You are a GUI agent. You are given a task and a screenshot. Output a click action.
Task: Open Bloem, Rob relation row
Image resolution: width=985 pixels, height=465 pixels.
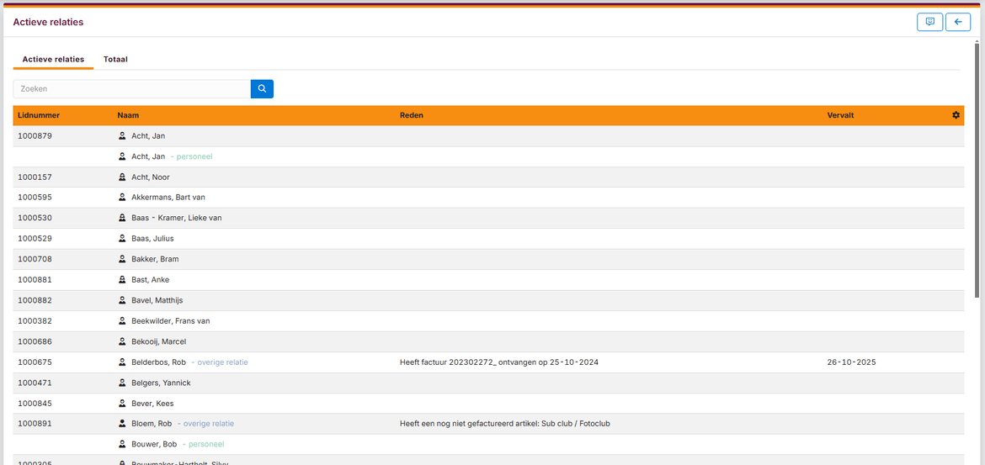(x=152, y=424)
